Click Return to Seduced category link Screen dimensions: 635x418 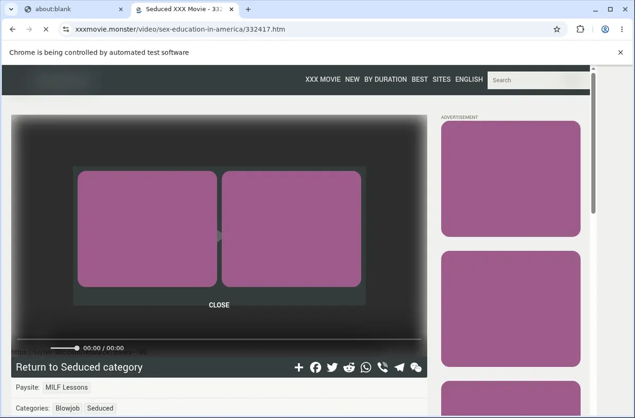[x=79, y=367]
